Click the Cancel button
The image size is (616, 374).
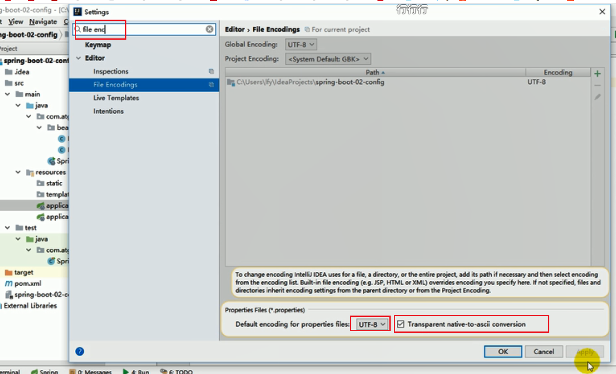point(544,352)
